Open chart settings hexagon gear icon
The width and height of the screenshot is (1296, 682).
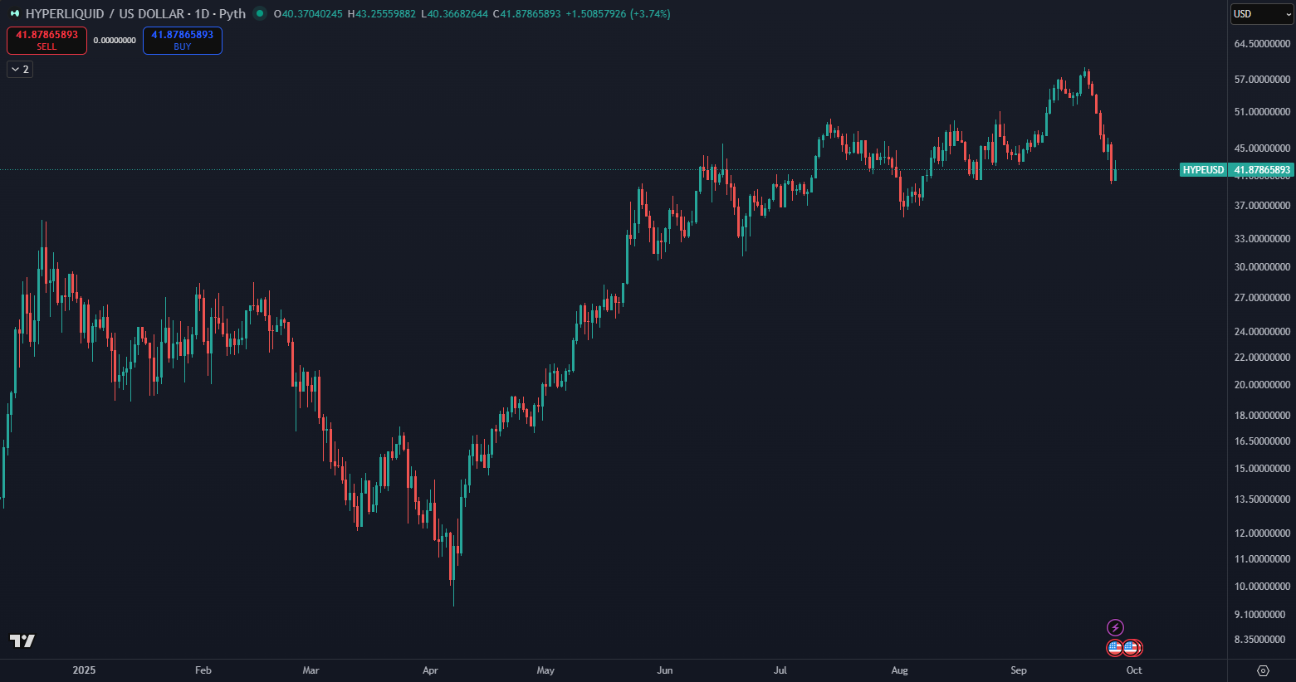coord(1263,670)
